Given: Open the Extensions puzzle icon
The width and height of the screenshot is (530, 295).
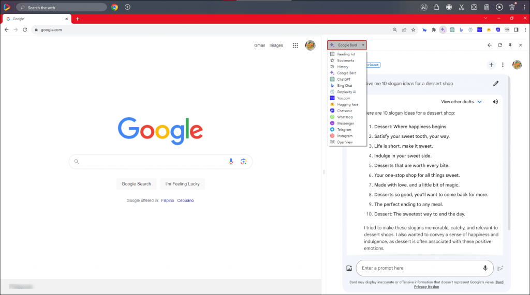Looking at the screenshot, I should tap(434, 30).
